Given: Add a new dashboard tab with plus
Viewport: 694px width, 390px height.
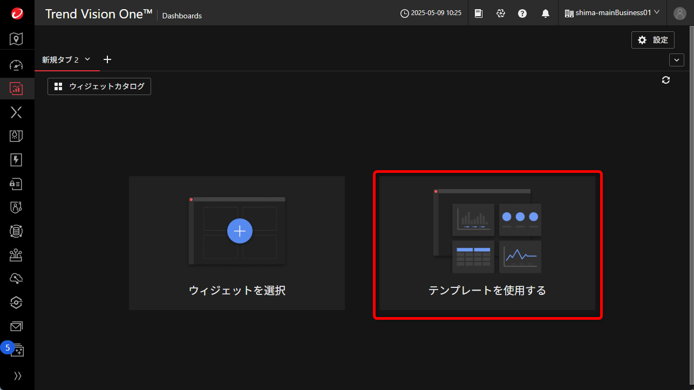Looking at the screenshot, I should coord(107,59).
